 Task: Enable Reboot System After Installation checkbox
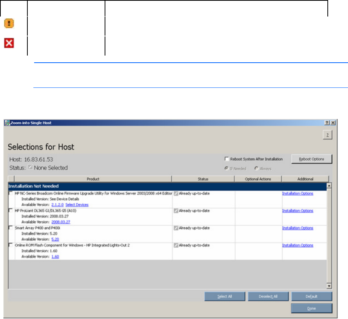pos(226,159)
